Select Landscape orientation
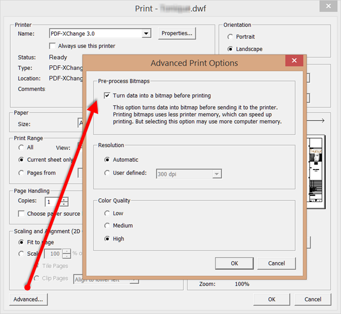341x314 pixels. click(x=230, y=49)
